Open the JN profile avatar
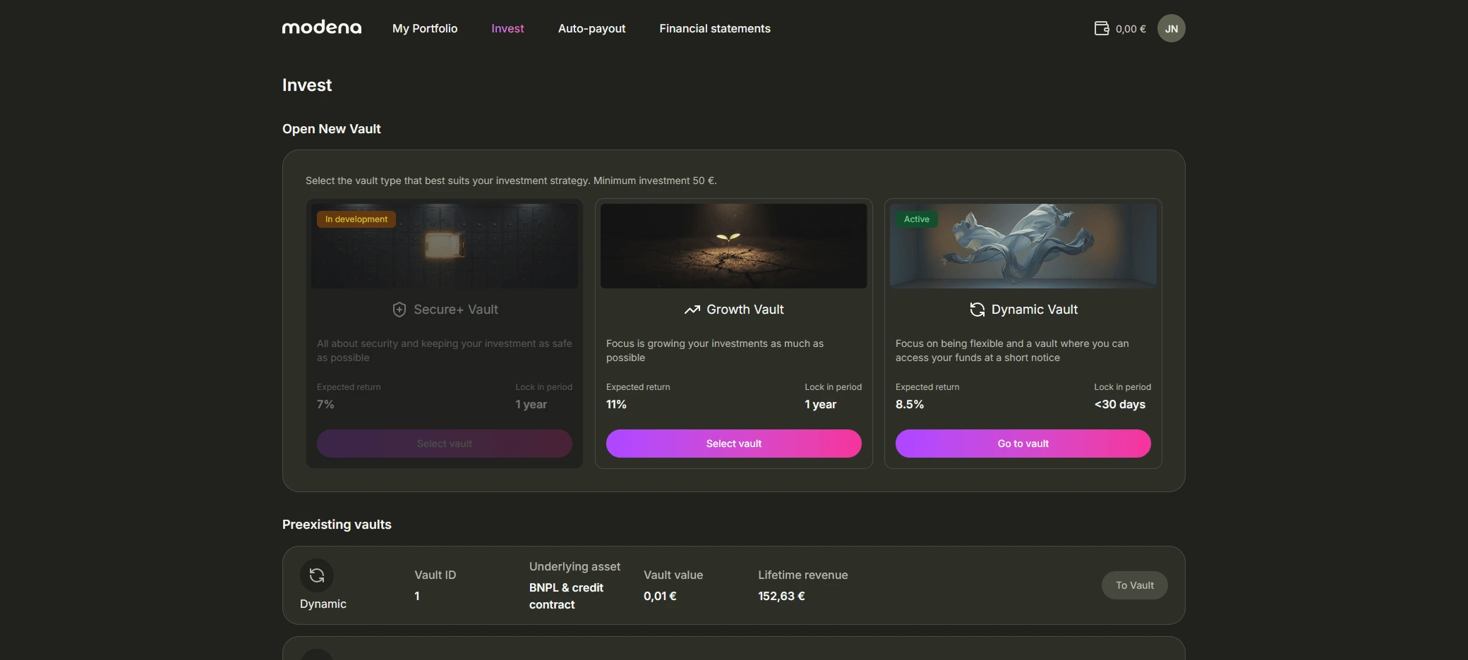1468x660 pixels. click(1172, 28)
